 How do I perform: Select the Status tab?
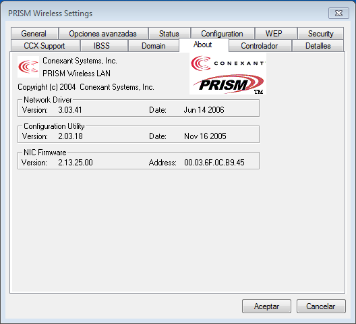pyautogui.click(x=169, y=34)
